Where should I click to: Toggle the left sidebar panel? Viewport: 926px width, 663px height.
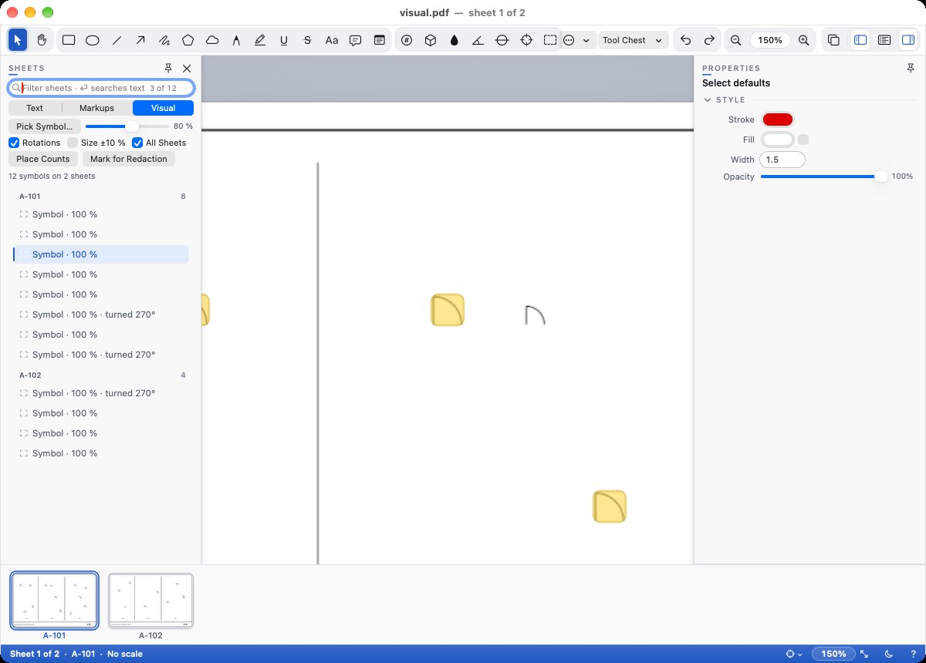860,40
